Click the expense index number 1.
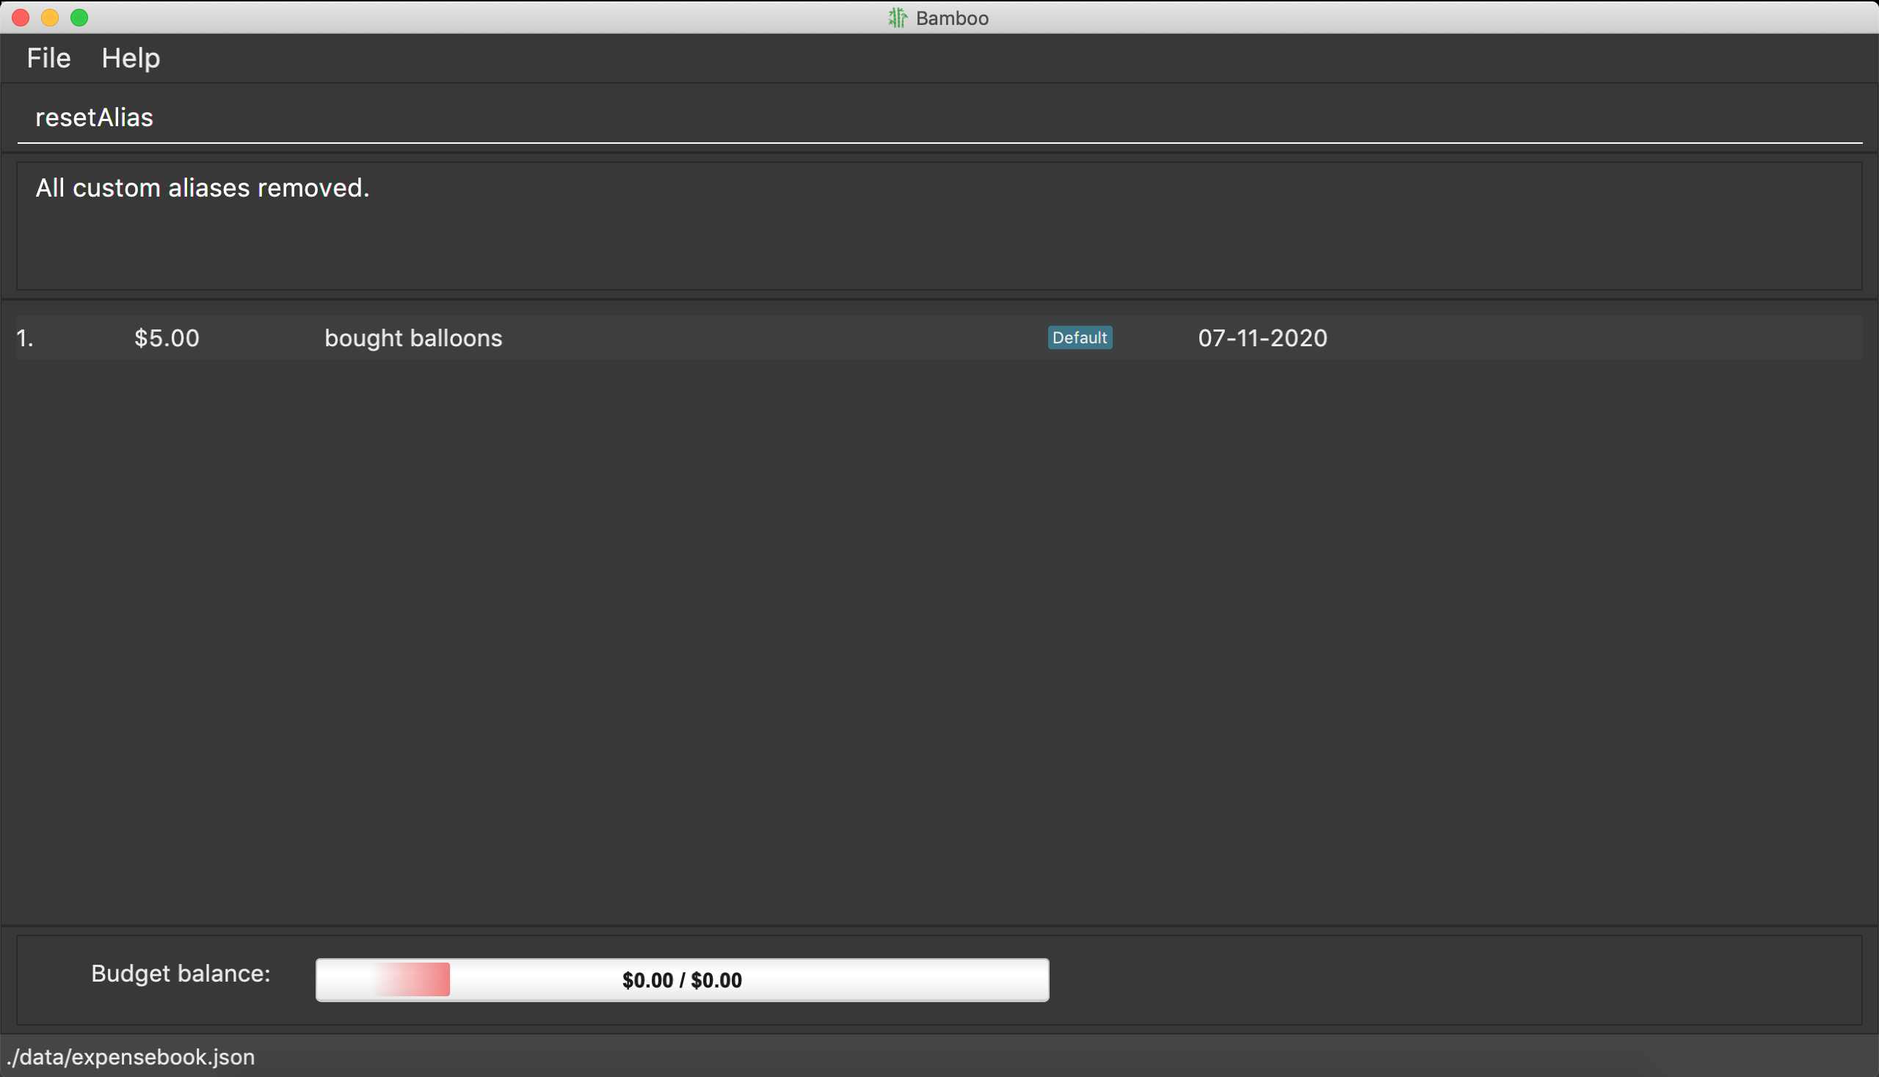 tap(25, 338)
